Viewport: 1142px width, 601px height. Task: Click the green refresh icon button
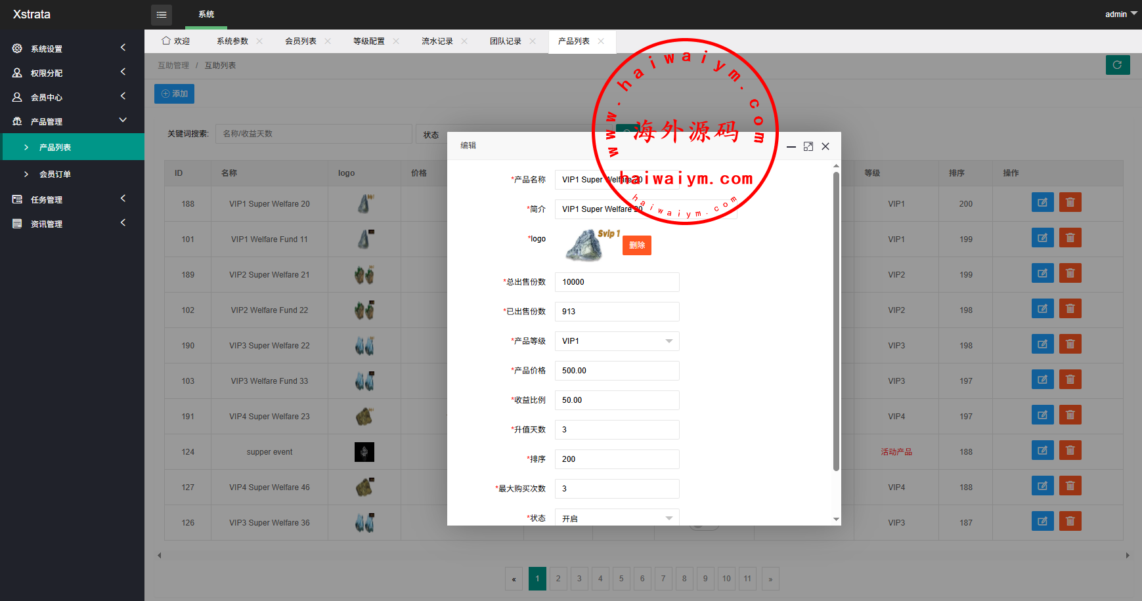pyautogui.click(x=1117, y=65)
